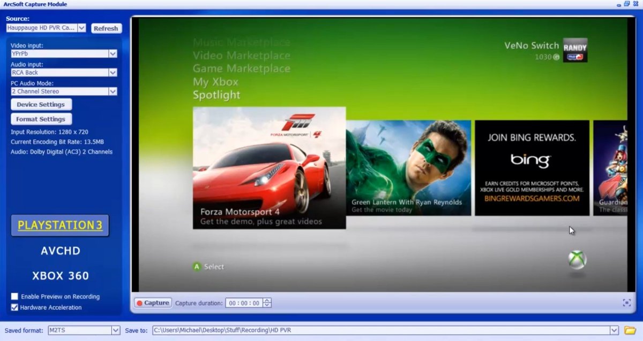Increase capture duration with up arrow
This screenshot has height=341, width=643.
(x=267, y=300)
